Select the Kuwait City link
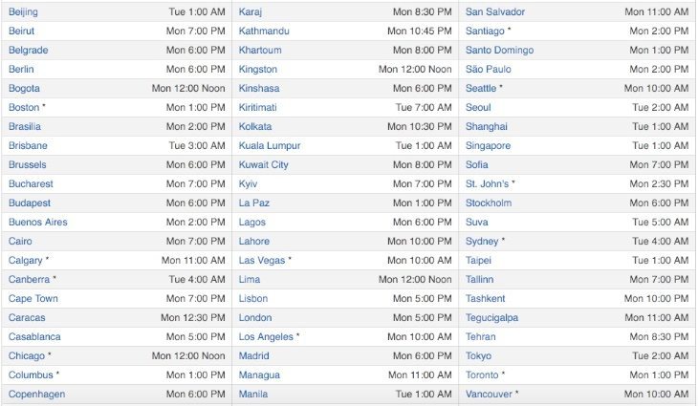This screenshot has width=698, height=406. click(x=264, y=165)
